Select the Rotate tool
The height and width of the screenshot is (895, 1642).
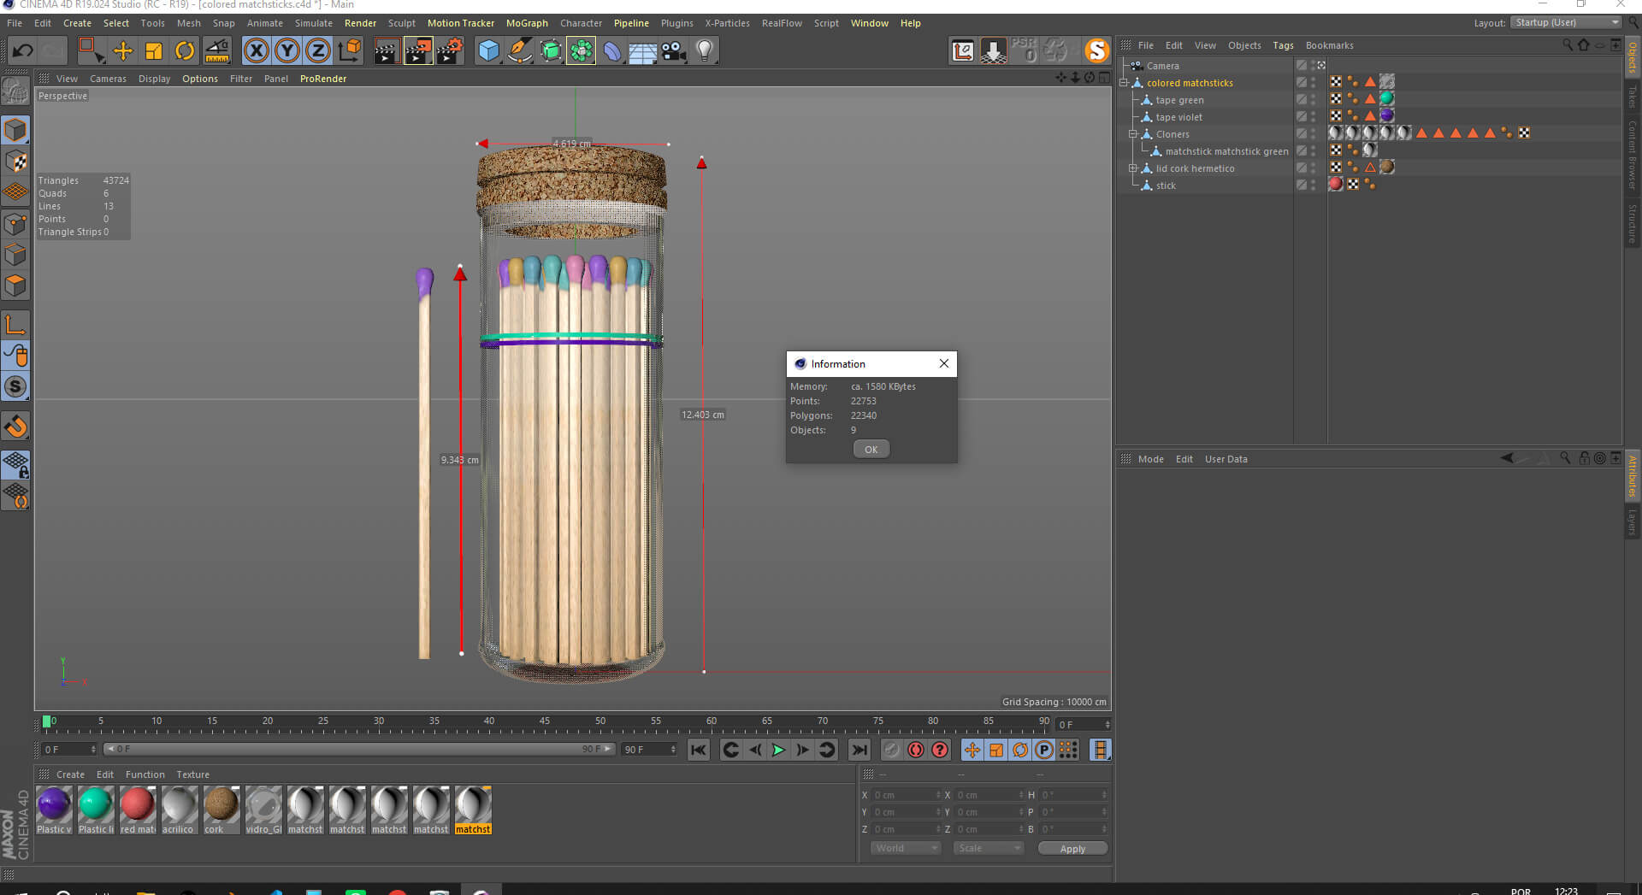pyautogui.click(x=185, y=51)
